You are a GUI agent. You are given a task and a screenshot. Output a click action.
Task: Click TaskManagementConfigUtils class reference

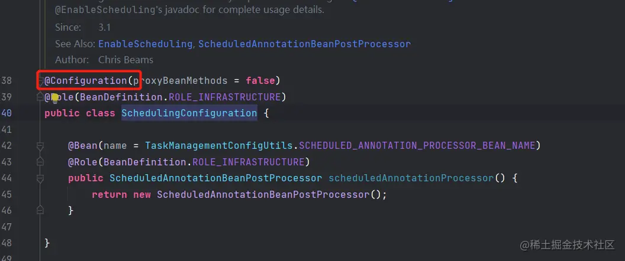[x=219, y=146]
